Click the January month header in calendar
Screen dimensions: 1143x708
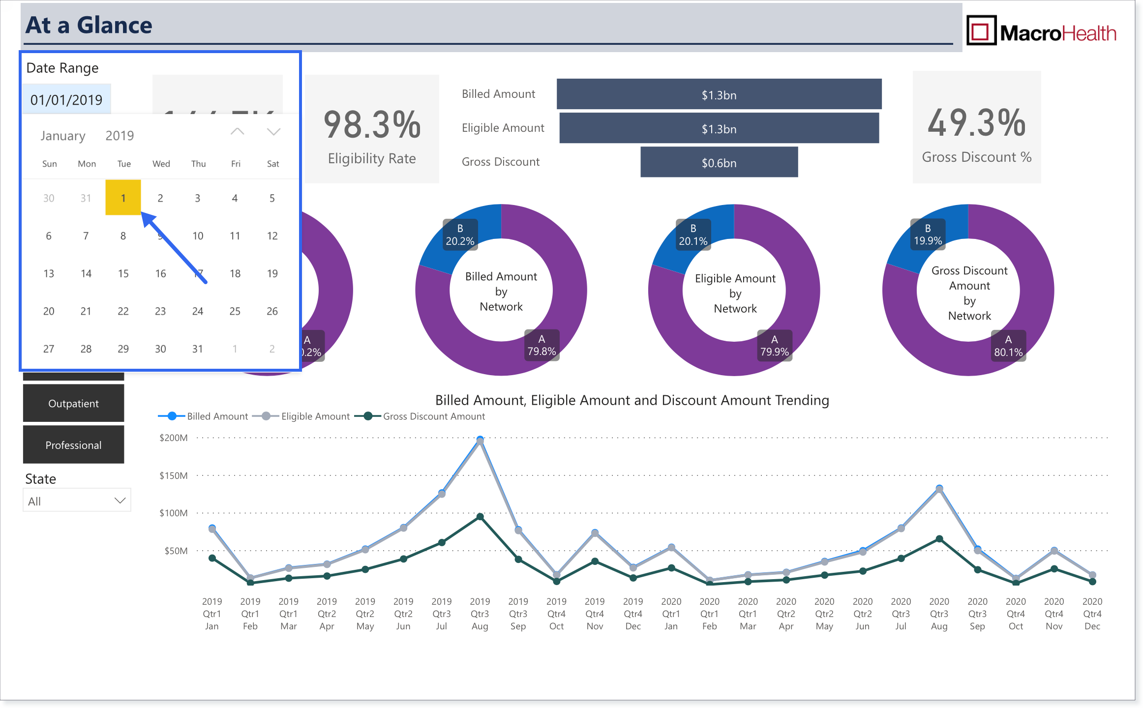63,136
